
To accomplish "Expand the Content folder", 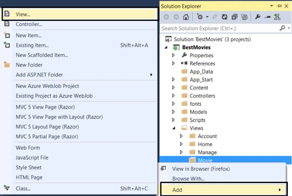I will click(173, 88).
